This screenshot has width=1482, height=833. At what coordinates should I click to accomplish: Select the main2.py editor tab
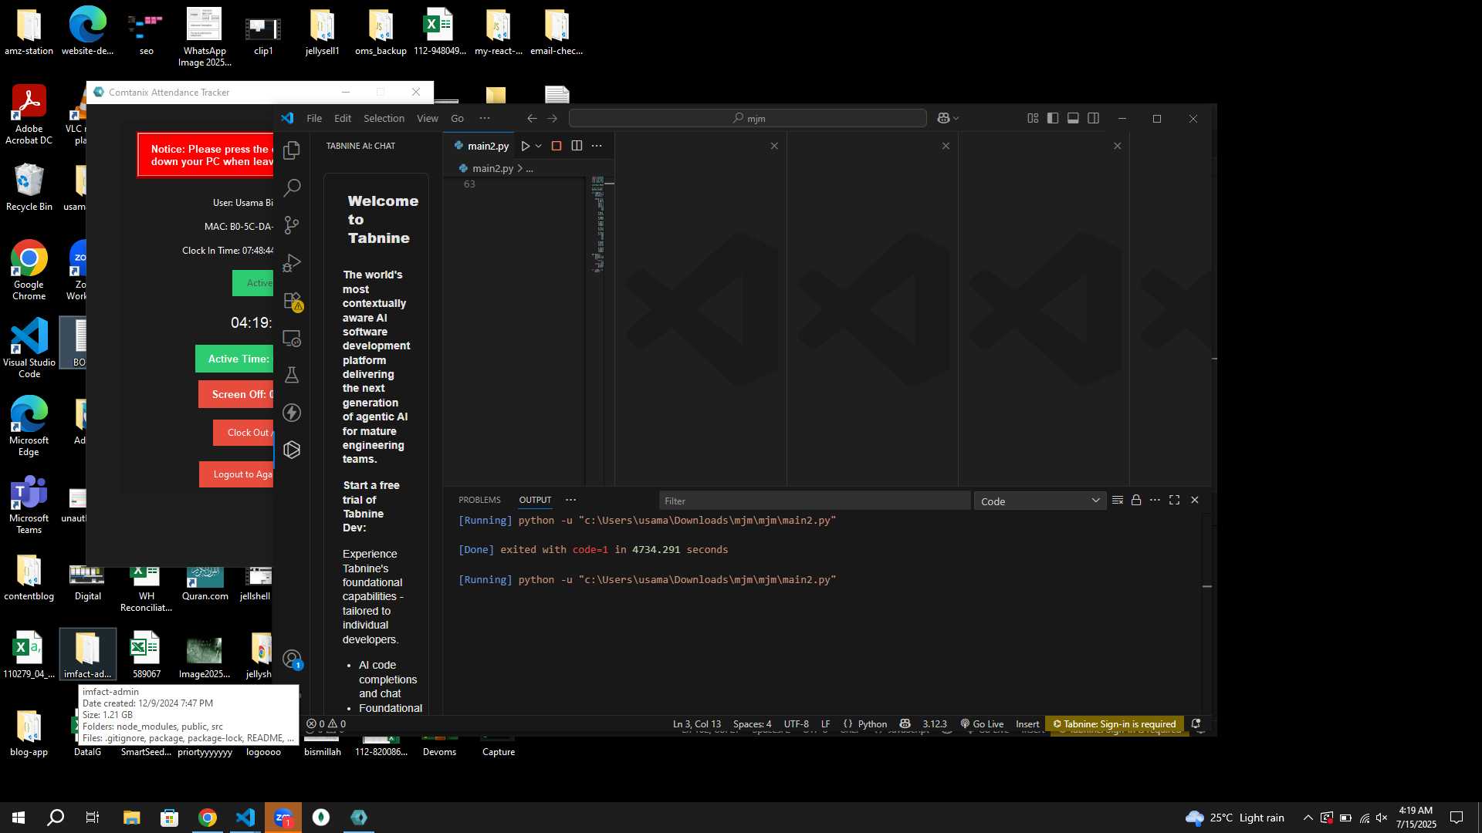[480, 146]
